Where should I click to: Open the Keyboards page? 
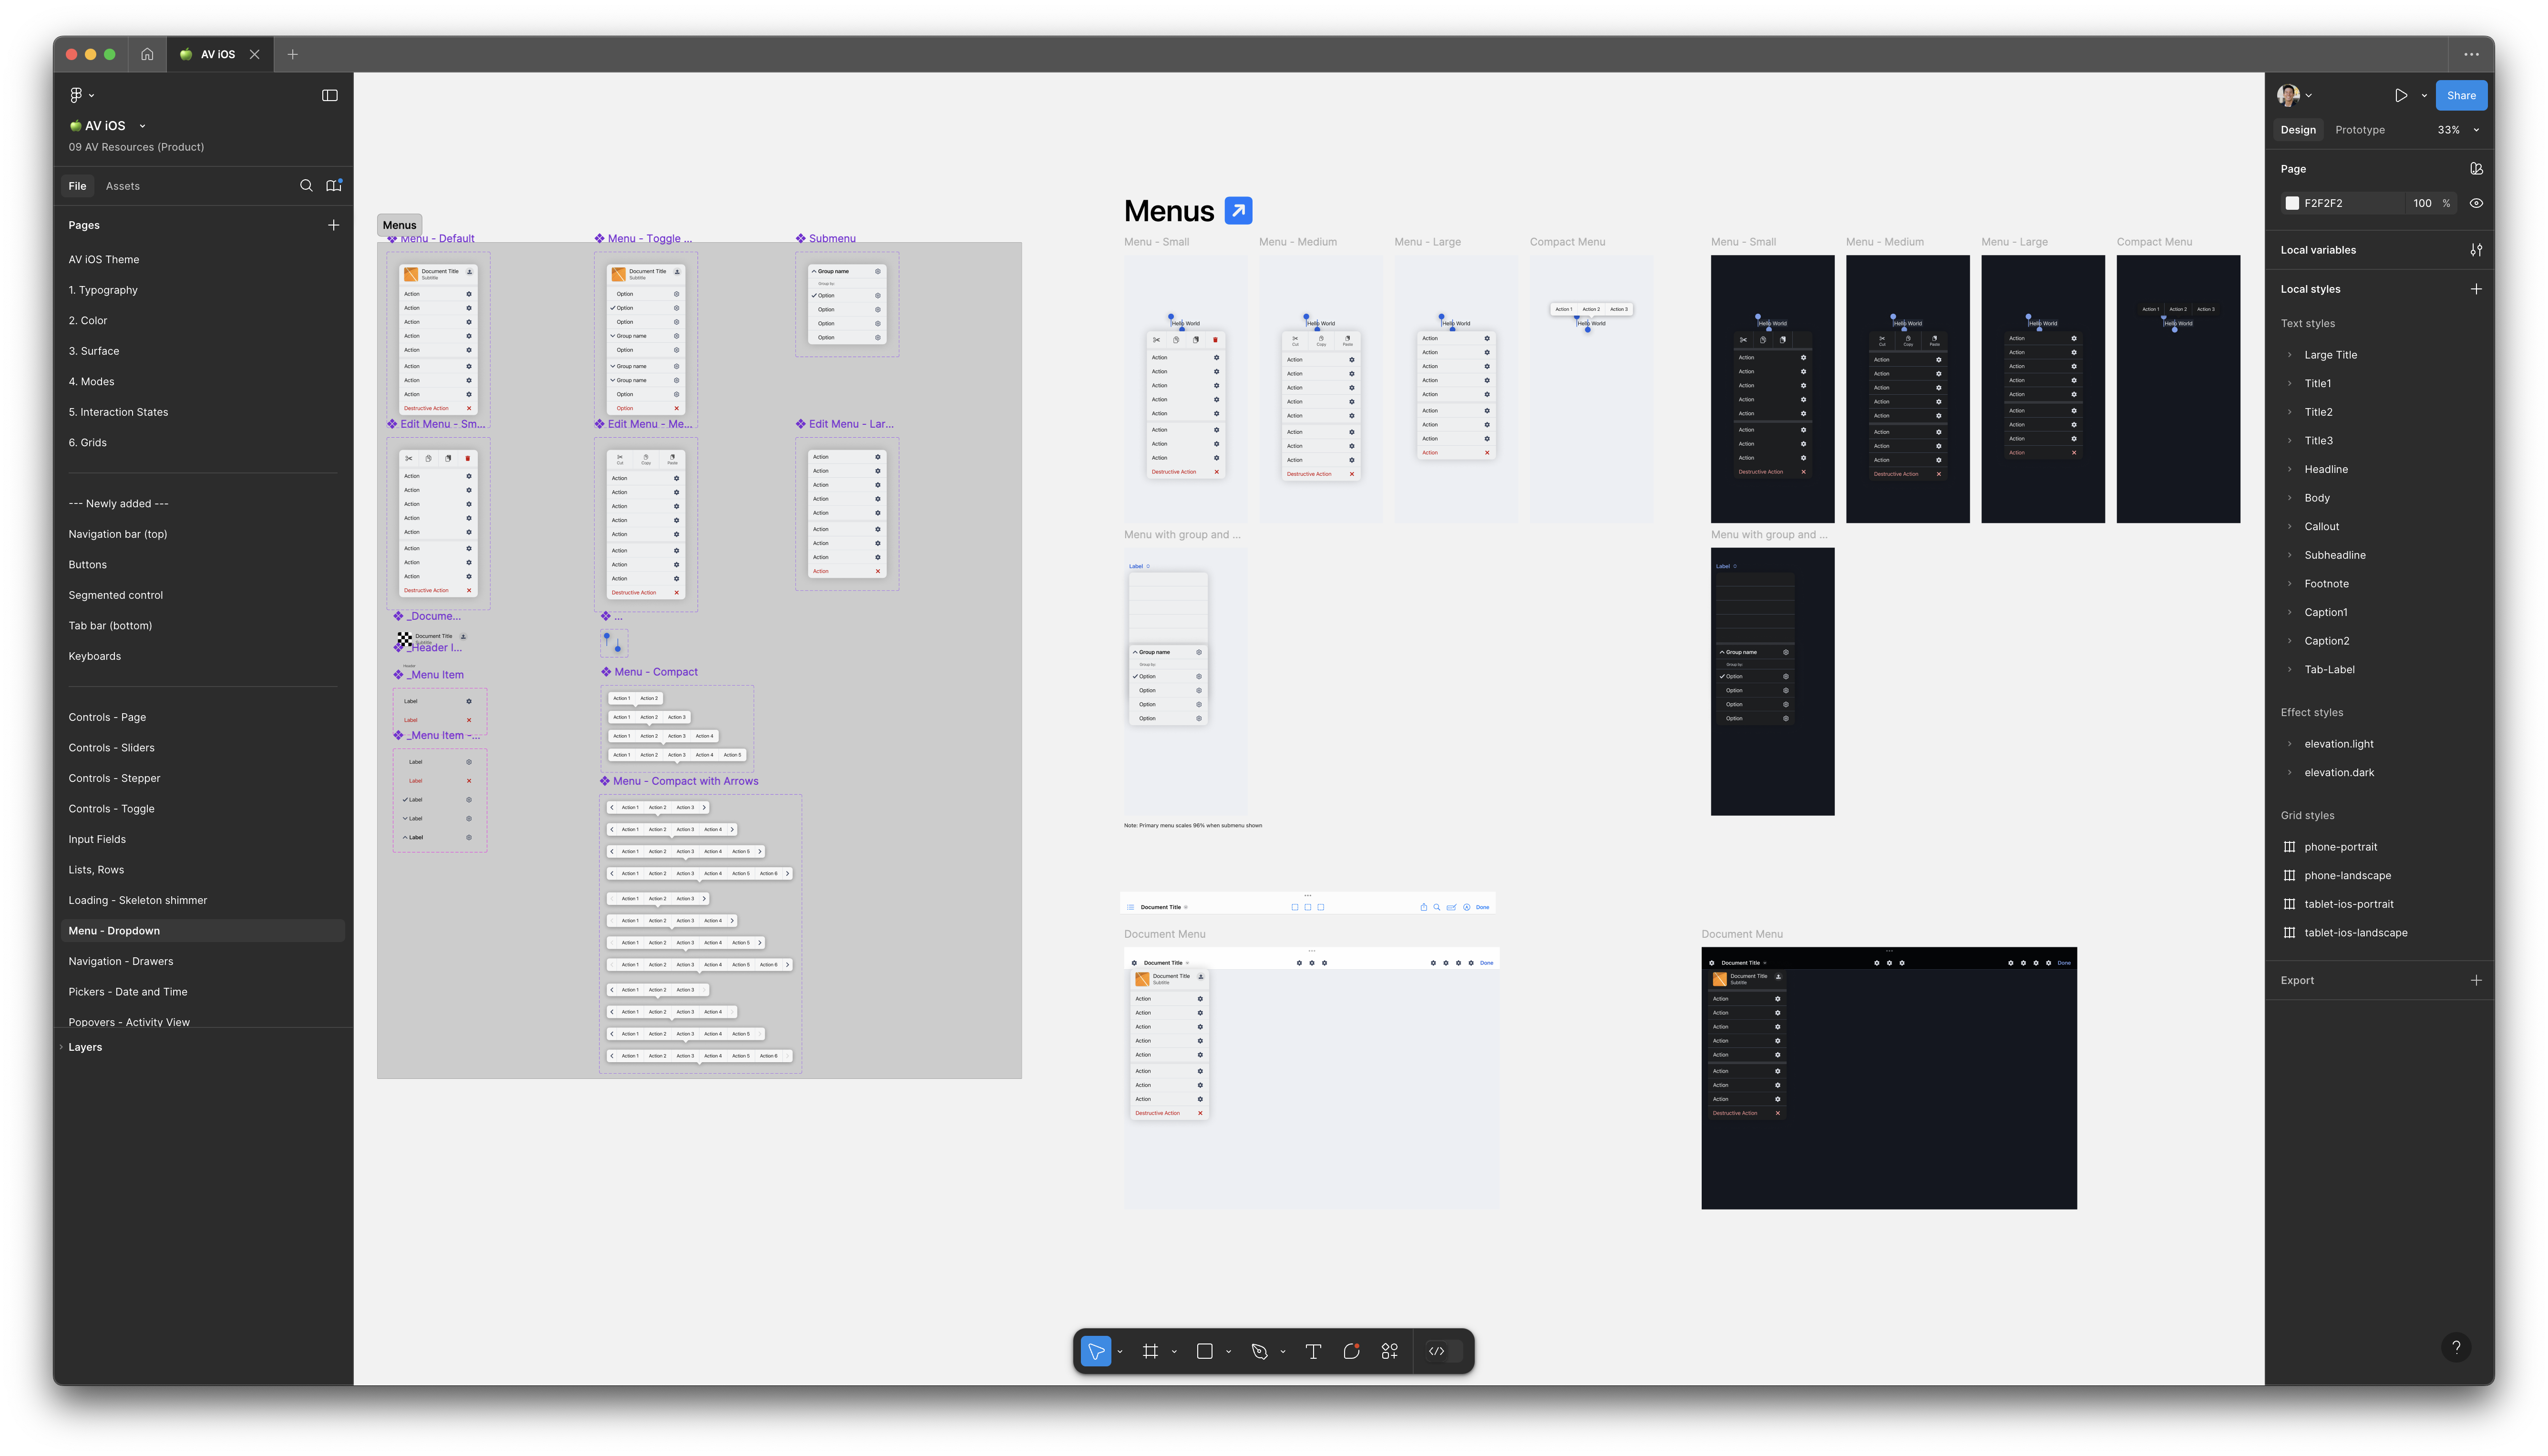tap(94, 656)
